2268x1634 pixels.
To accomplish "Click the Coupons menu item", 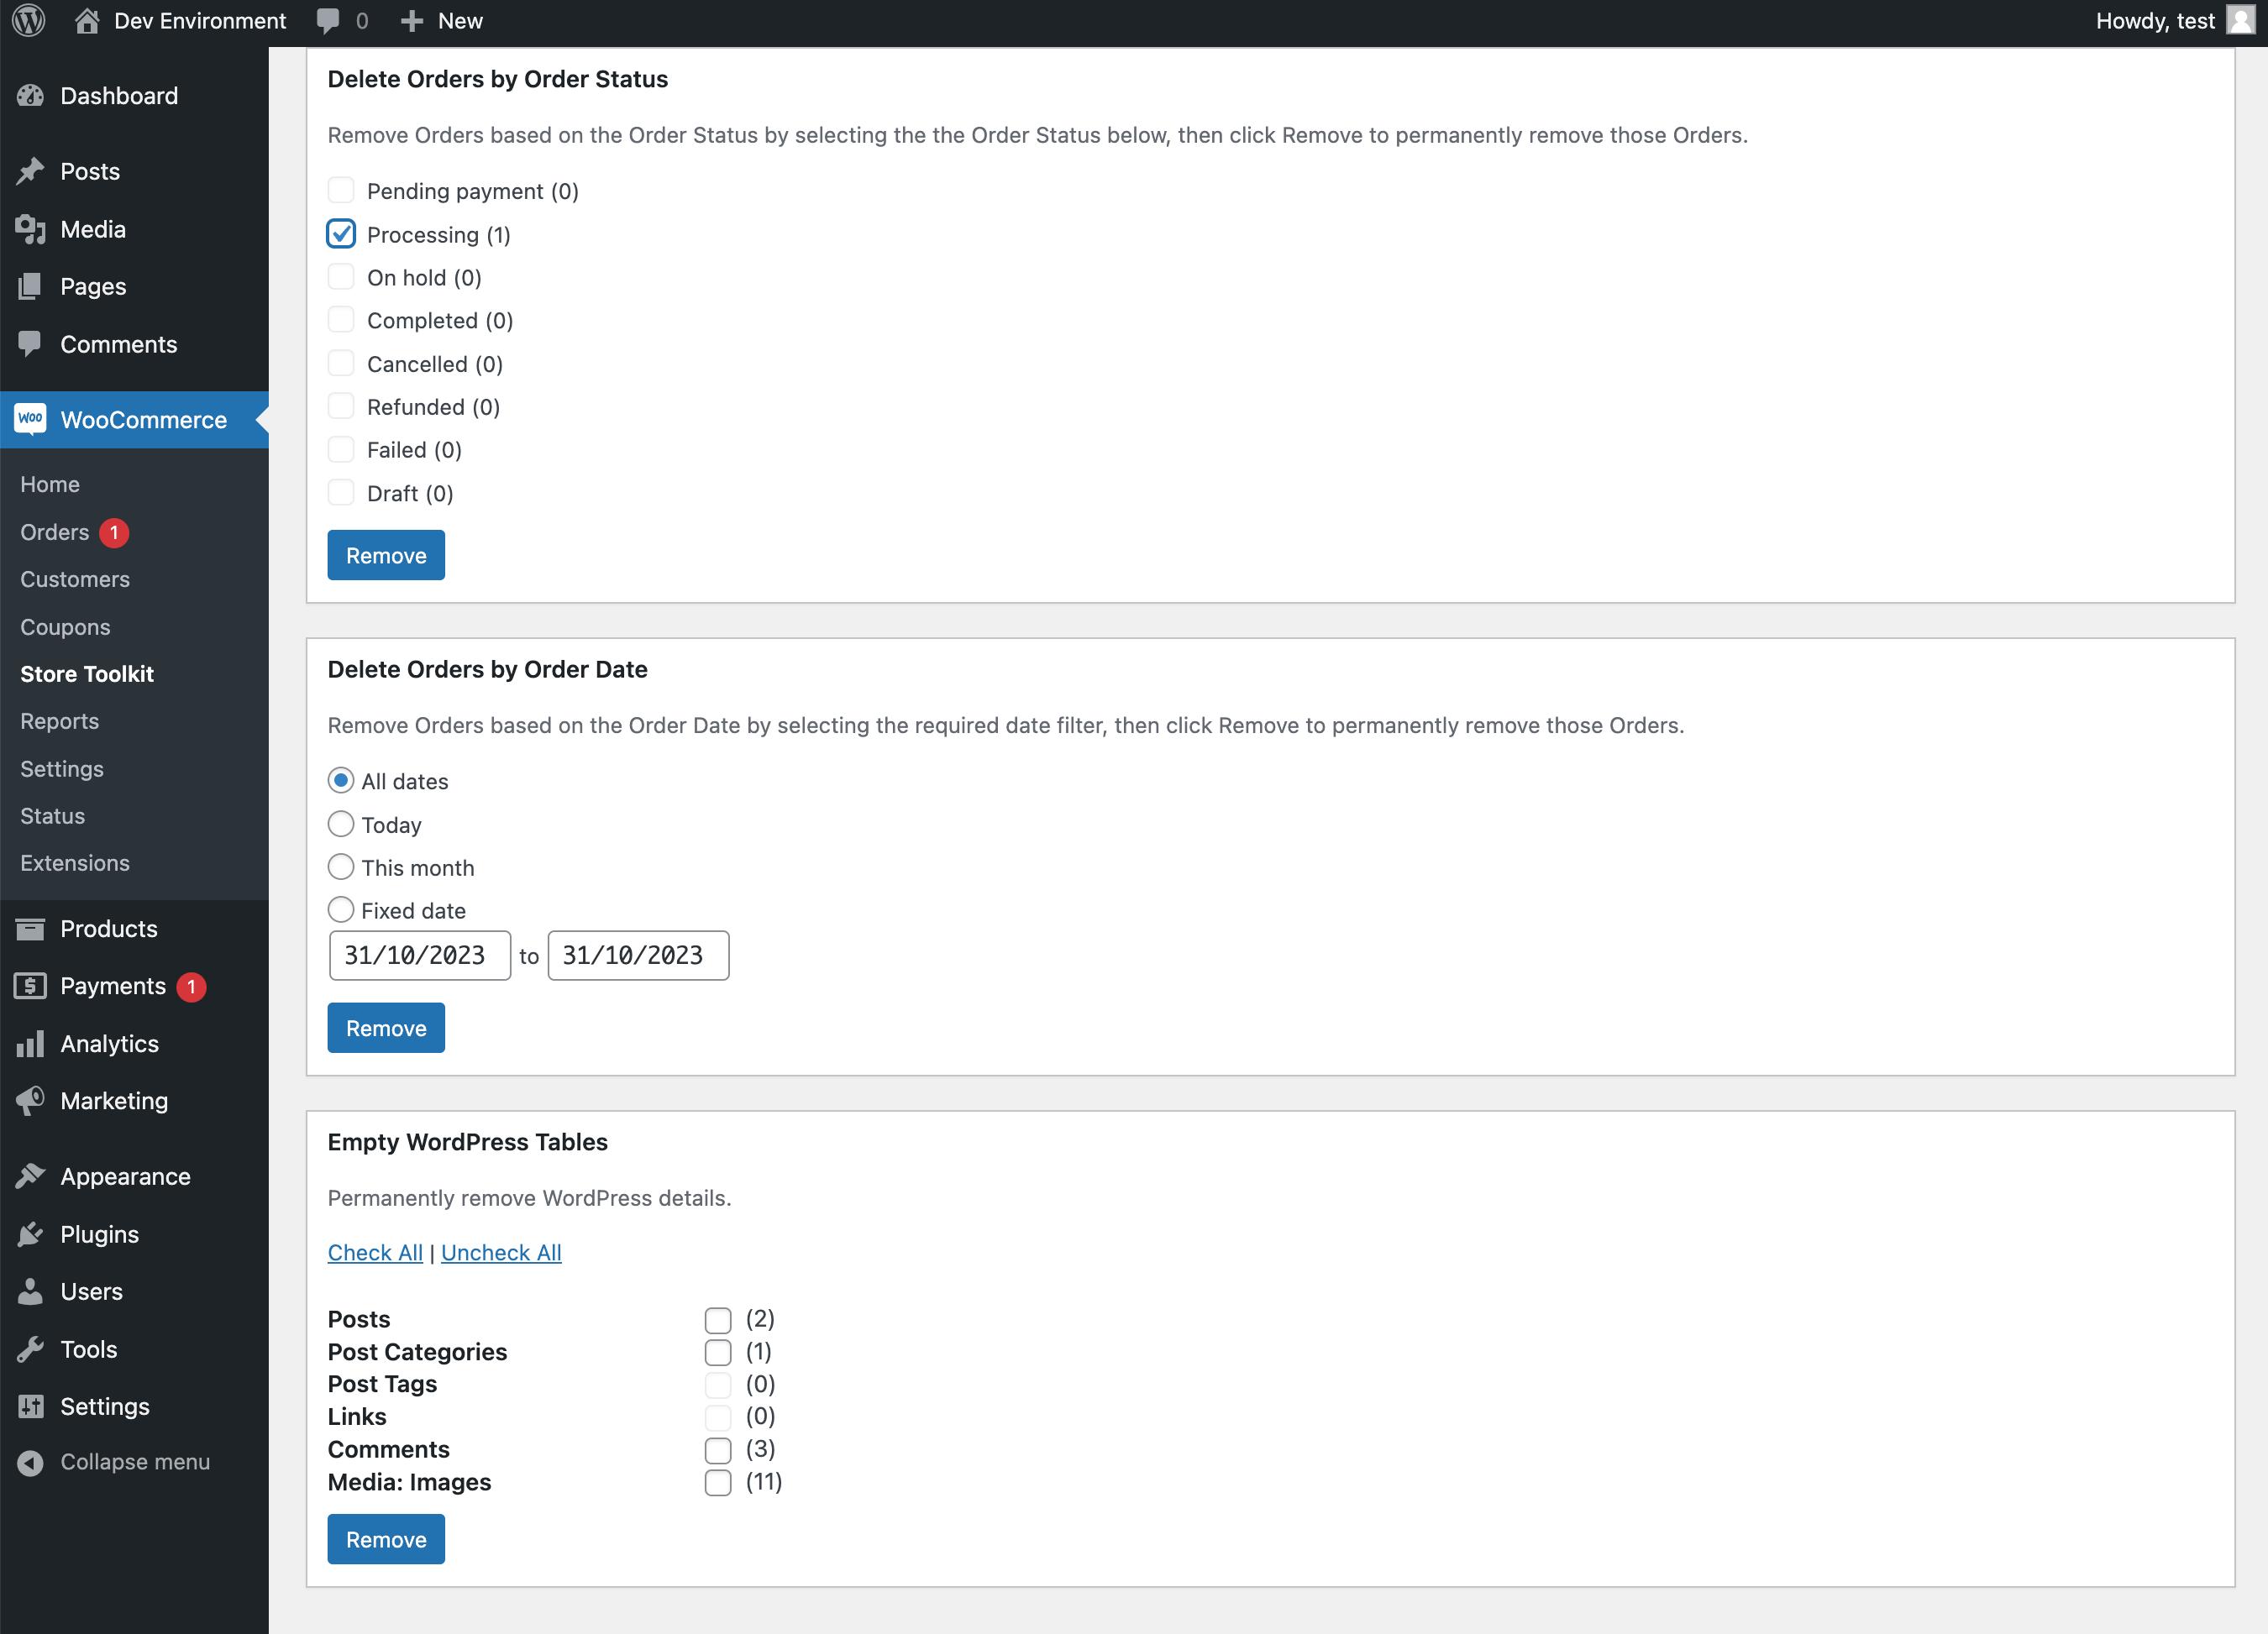I will (x=66, y=625).
